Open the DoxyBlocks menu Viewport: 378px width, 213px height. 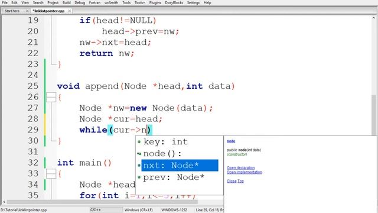coord(174,2)
